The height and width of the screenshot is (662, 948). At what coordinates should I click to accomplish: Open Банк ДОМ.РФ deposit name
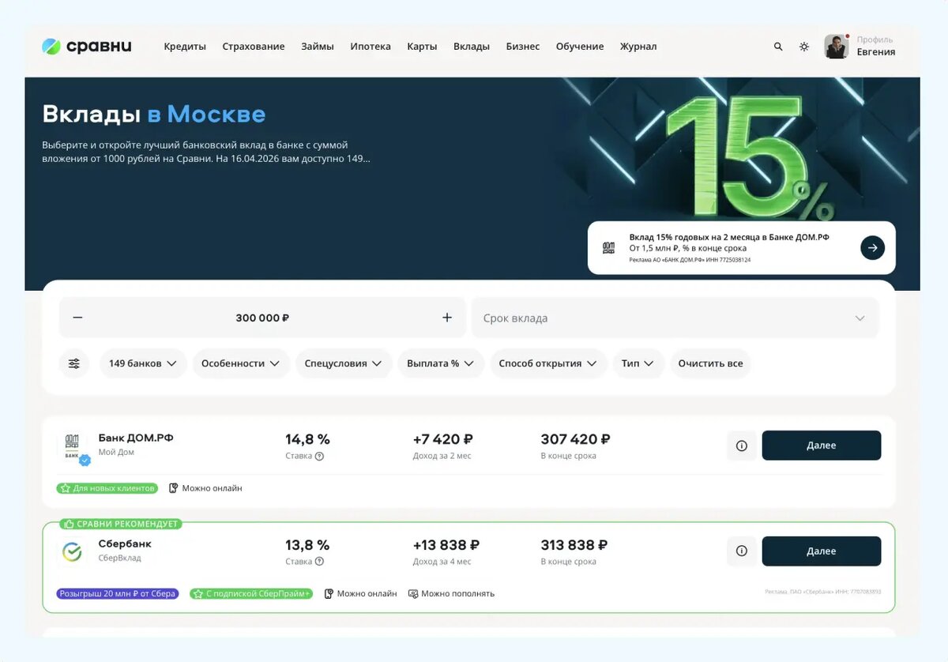136,438
